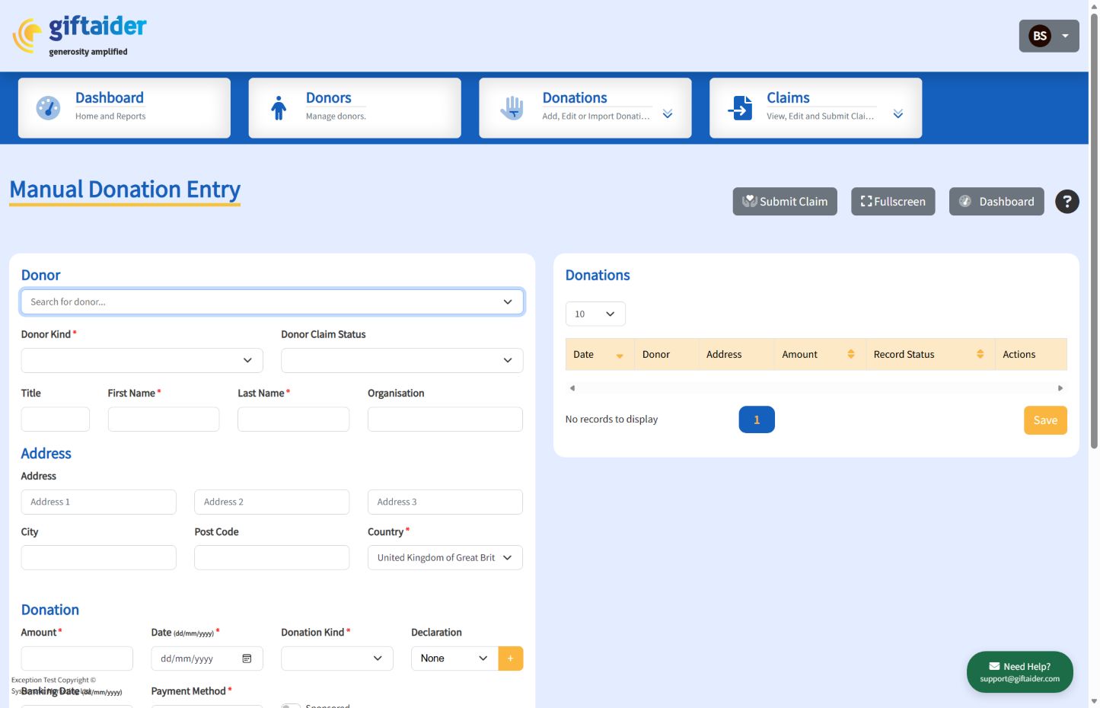1100x708 pixels.
Task: Click the Address 1 input field
Action: coord(99,502)
